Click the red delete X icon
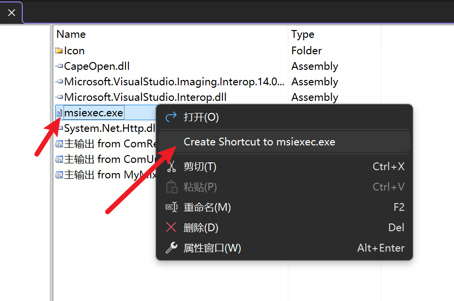 coord(171,227)
